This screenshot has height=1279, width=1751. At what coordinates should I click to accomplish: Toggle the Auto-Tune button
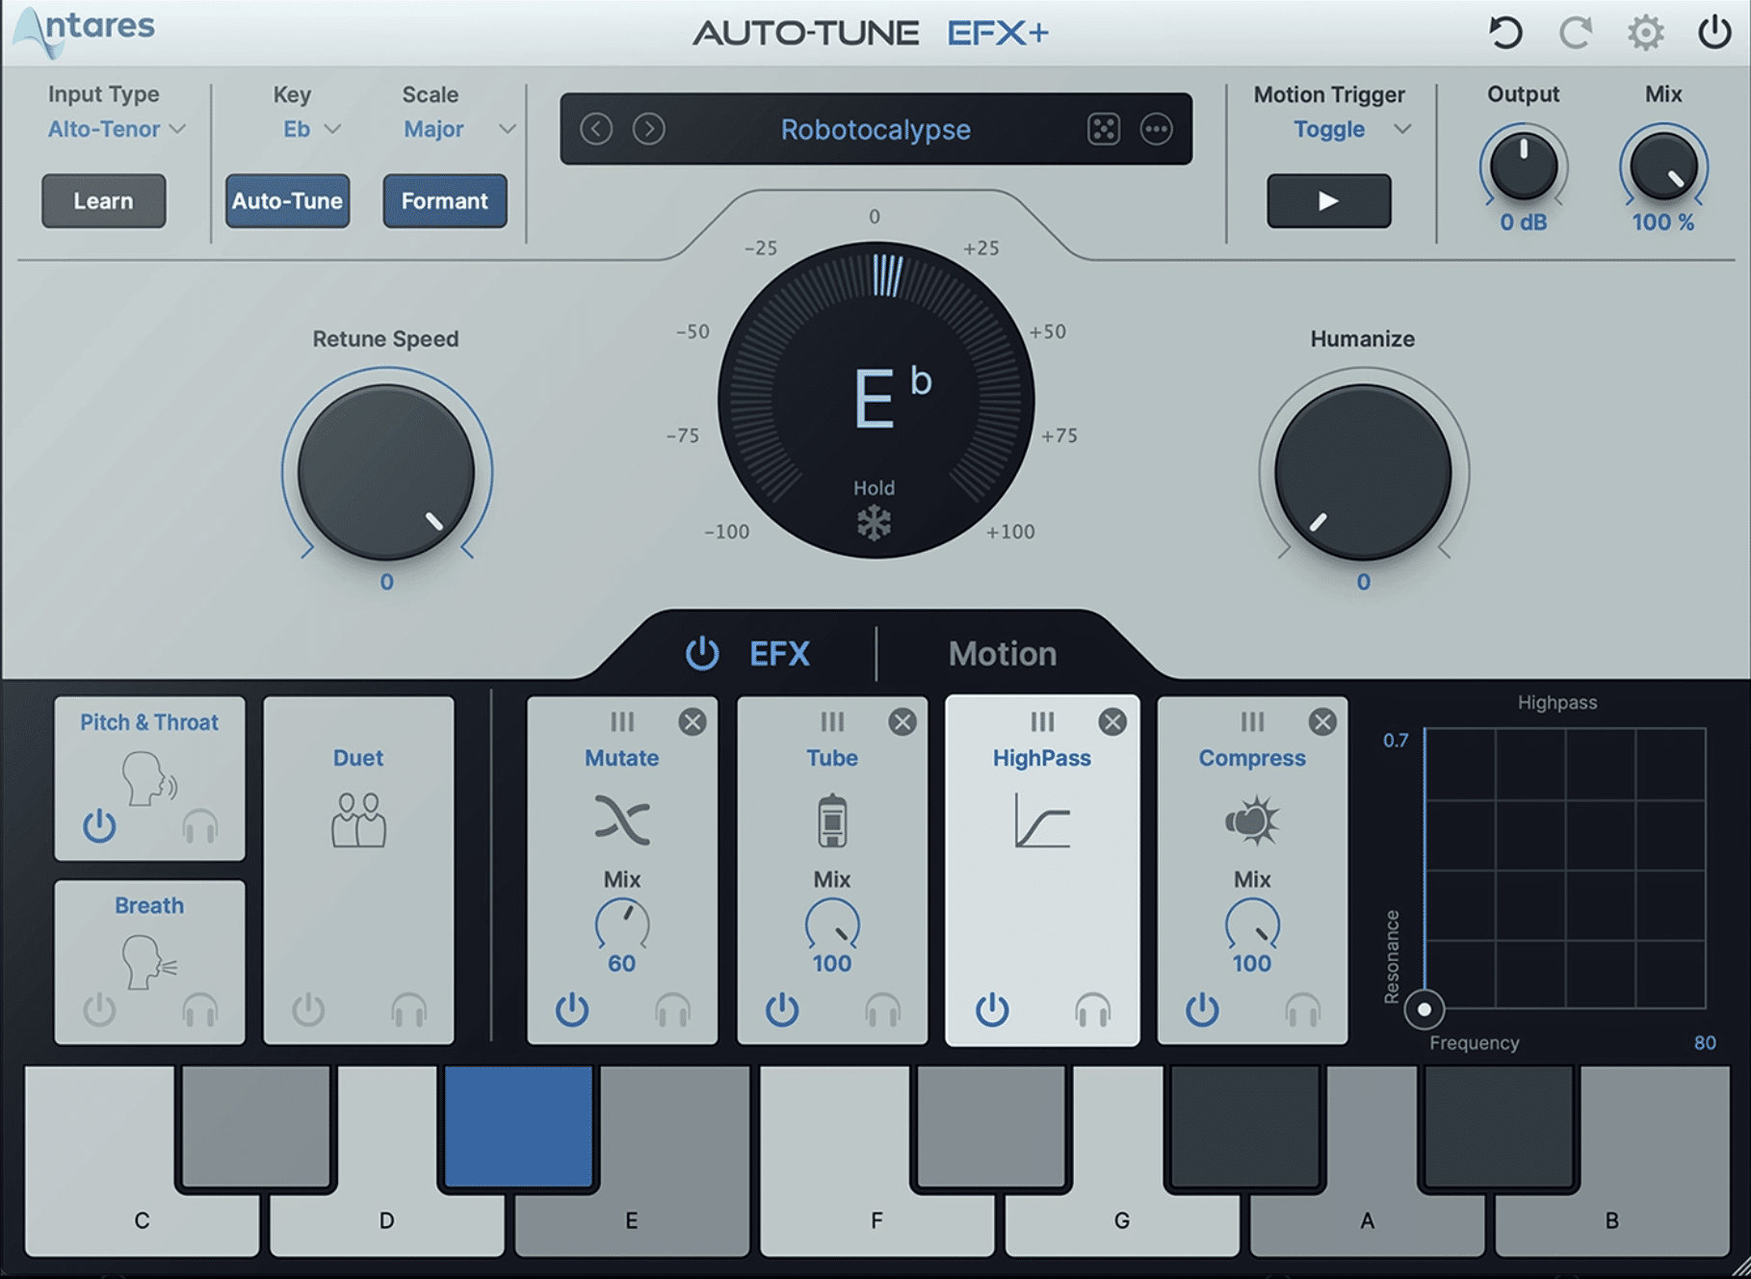pyautogui.click(x=287, y=200)
